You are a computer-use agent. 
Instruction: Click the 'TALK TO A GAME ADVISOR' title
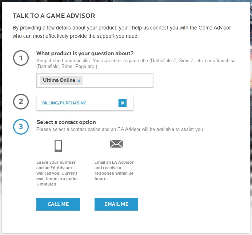[54, 16]
